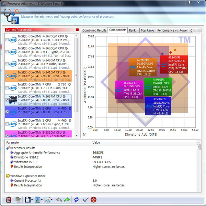Click the diamond icon beside Whetstone iSSE3
The image size is (206, 206).
(12, 162)
